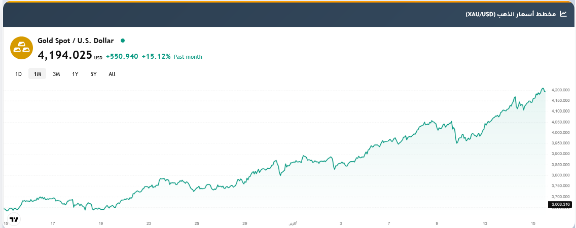Switch chart to the 1Y range
This screenshot has width=576, height=228.
[x=75, y=74]
